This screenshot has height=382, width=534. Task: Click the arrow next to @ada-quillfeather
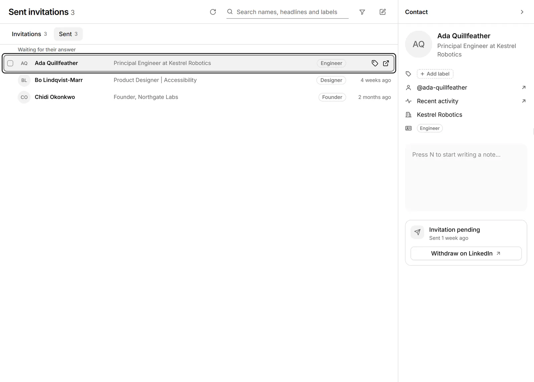[x=524, y=87]
